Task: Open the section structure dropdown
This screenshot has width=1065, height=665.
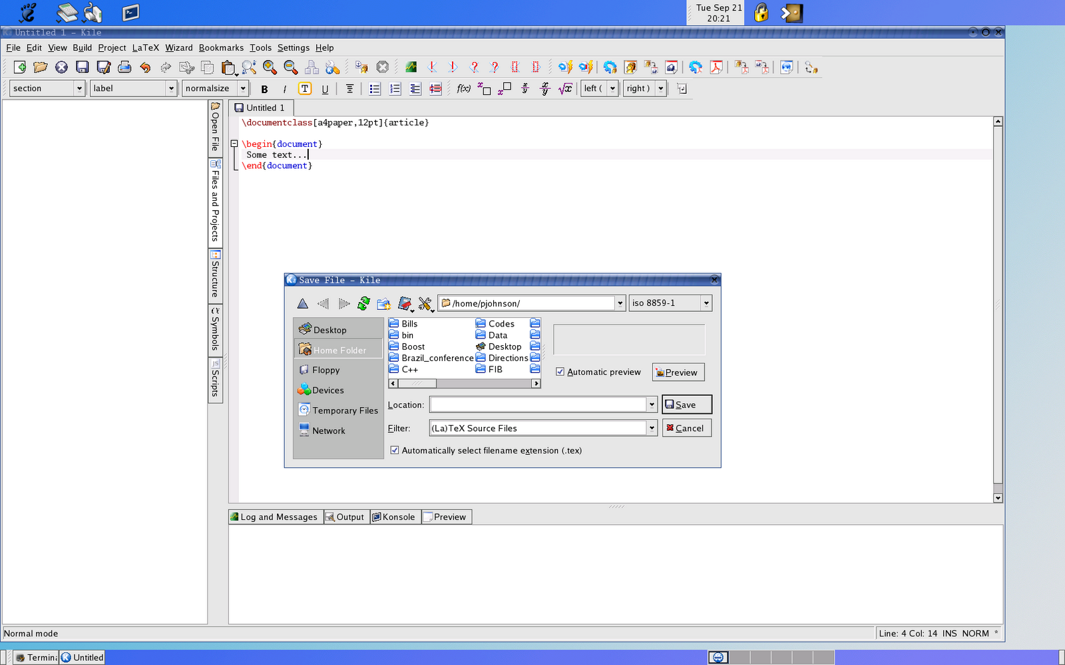Action: pos(79,88)
